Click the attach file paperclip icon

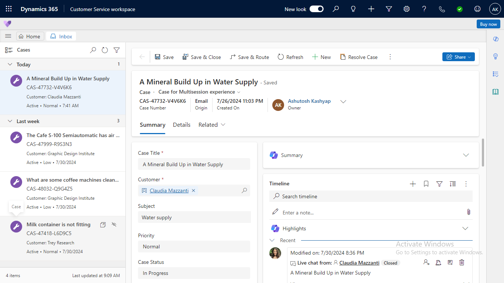(469, 212)
